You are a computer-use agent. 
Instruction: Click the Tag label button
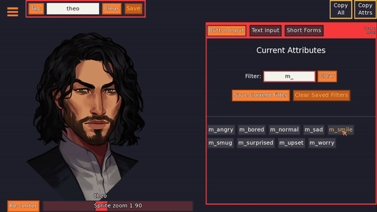[36, 9]
